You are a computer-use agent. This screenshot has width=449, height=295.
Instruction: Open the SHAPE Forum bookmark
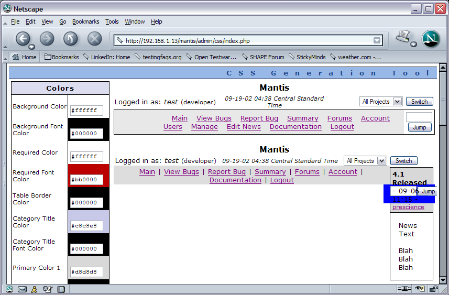pos(263,57)
